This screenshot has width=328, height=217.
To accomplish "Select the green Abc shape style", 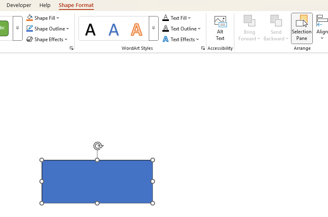I will (x=4, y=28).
